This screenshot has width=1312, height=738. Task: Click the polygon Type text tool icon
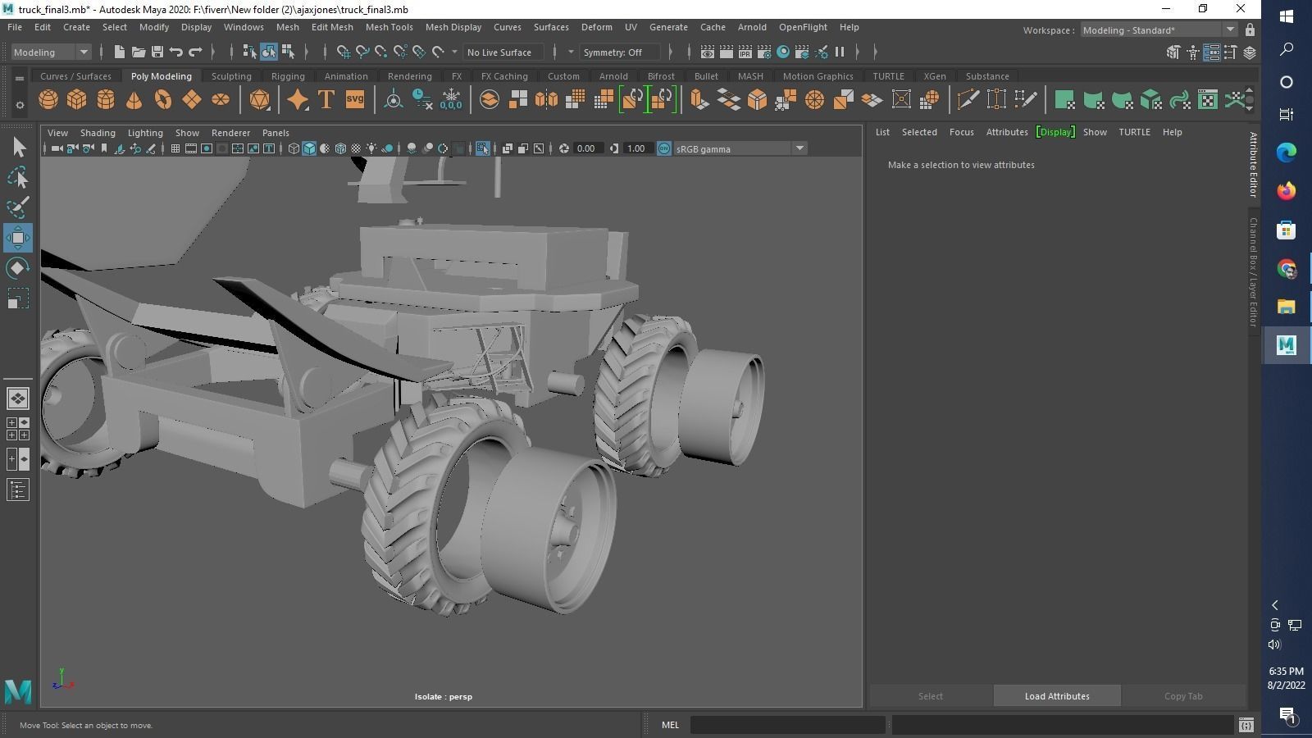326,100
